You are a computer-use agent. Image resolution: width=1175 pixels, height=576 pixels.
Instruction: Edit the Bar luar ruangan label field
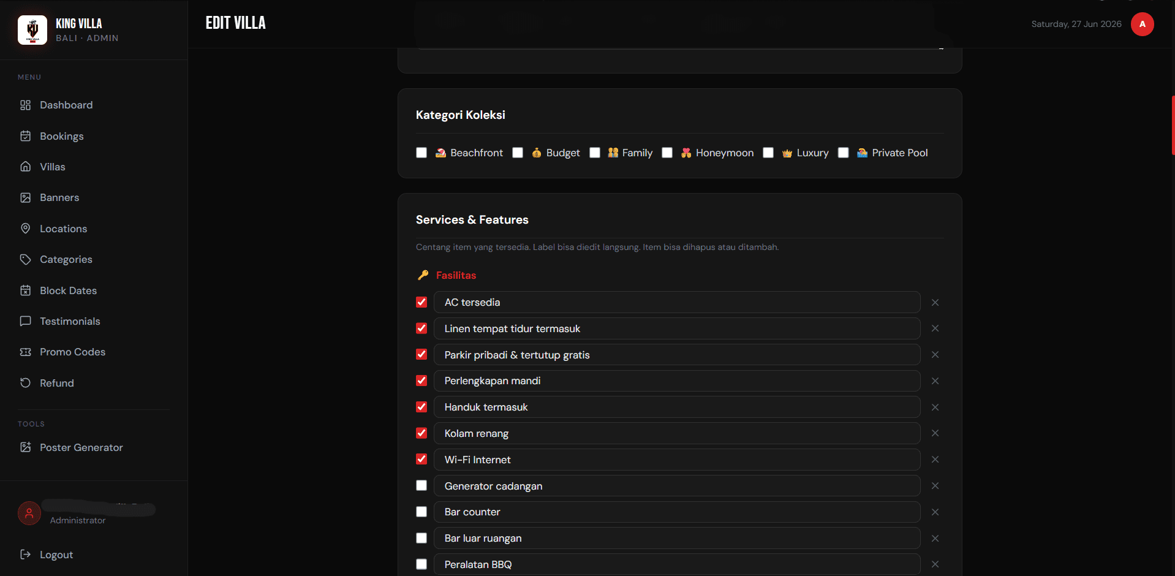coord(677,538)
